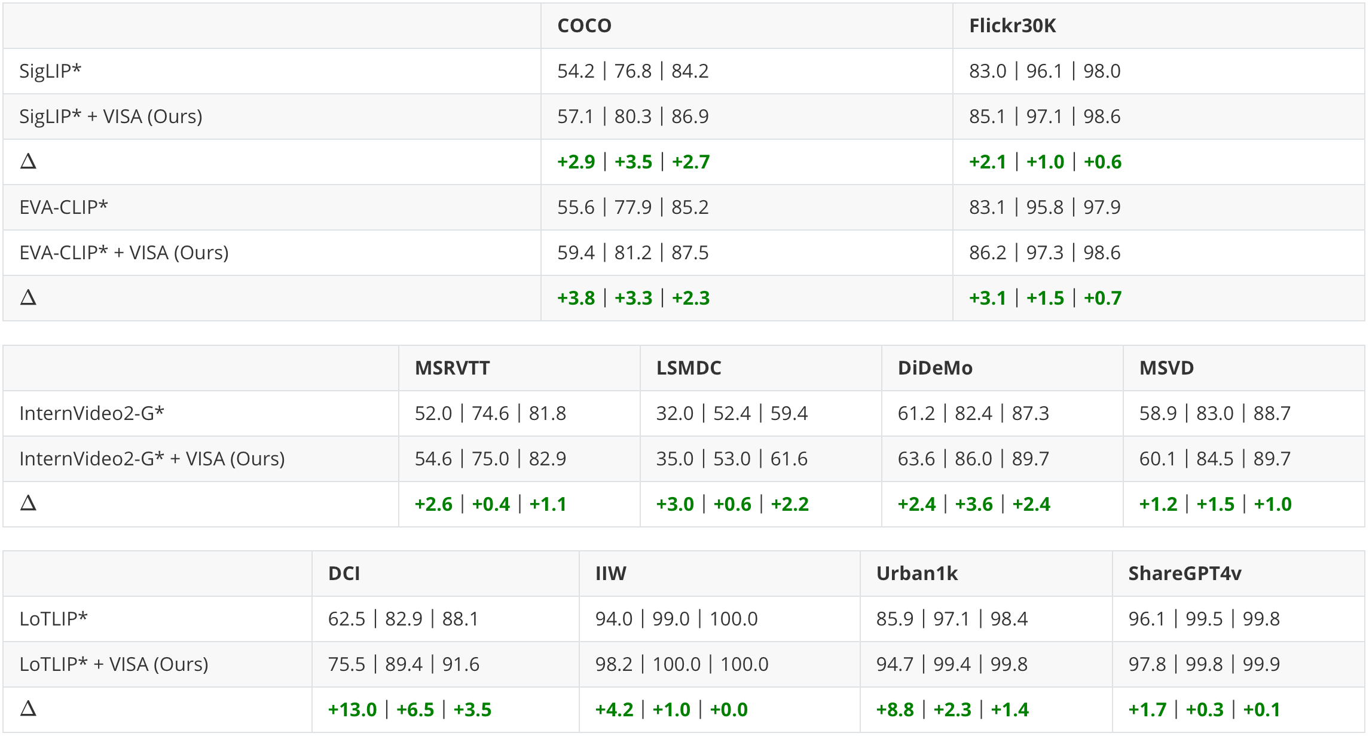Click the delta symbol under LoTLIP rows
Image resolution: width=1369 pixels, height=736 pixels.
point(28,709)
